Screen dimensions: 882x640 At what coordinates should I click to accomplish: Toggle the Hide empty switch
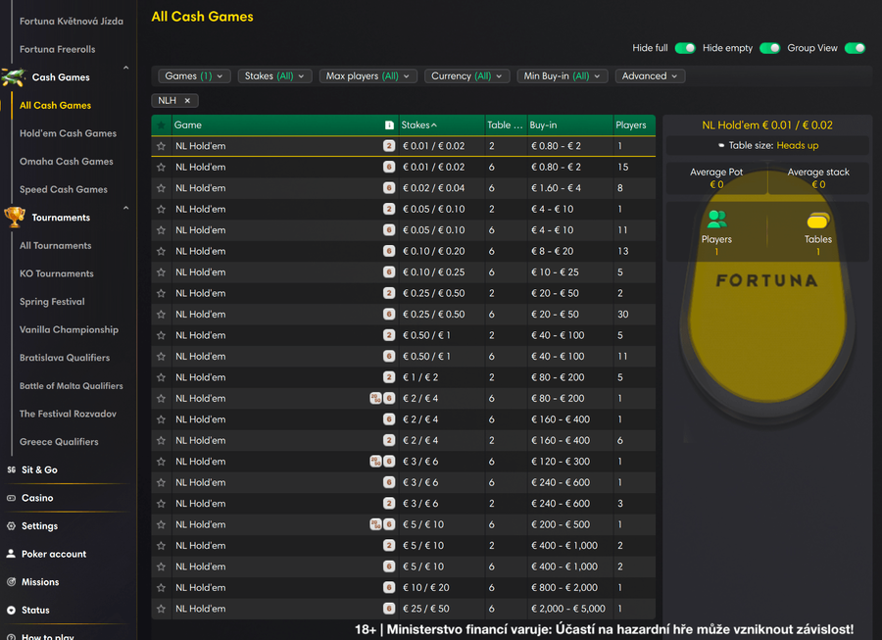point(769,48)
